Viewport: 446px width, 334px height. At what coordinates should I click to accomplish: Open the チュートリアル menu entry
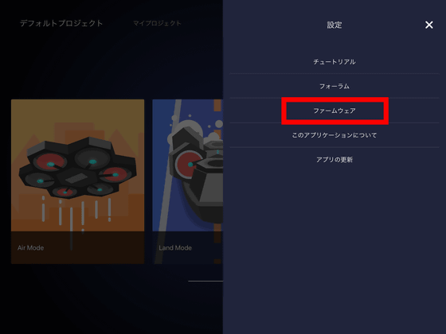pyautogui.click(x=334, y=62)
